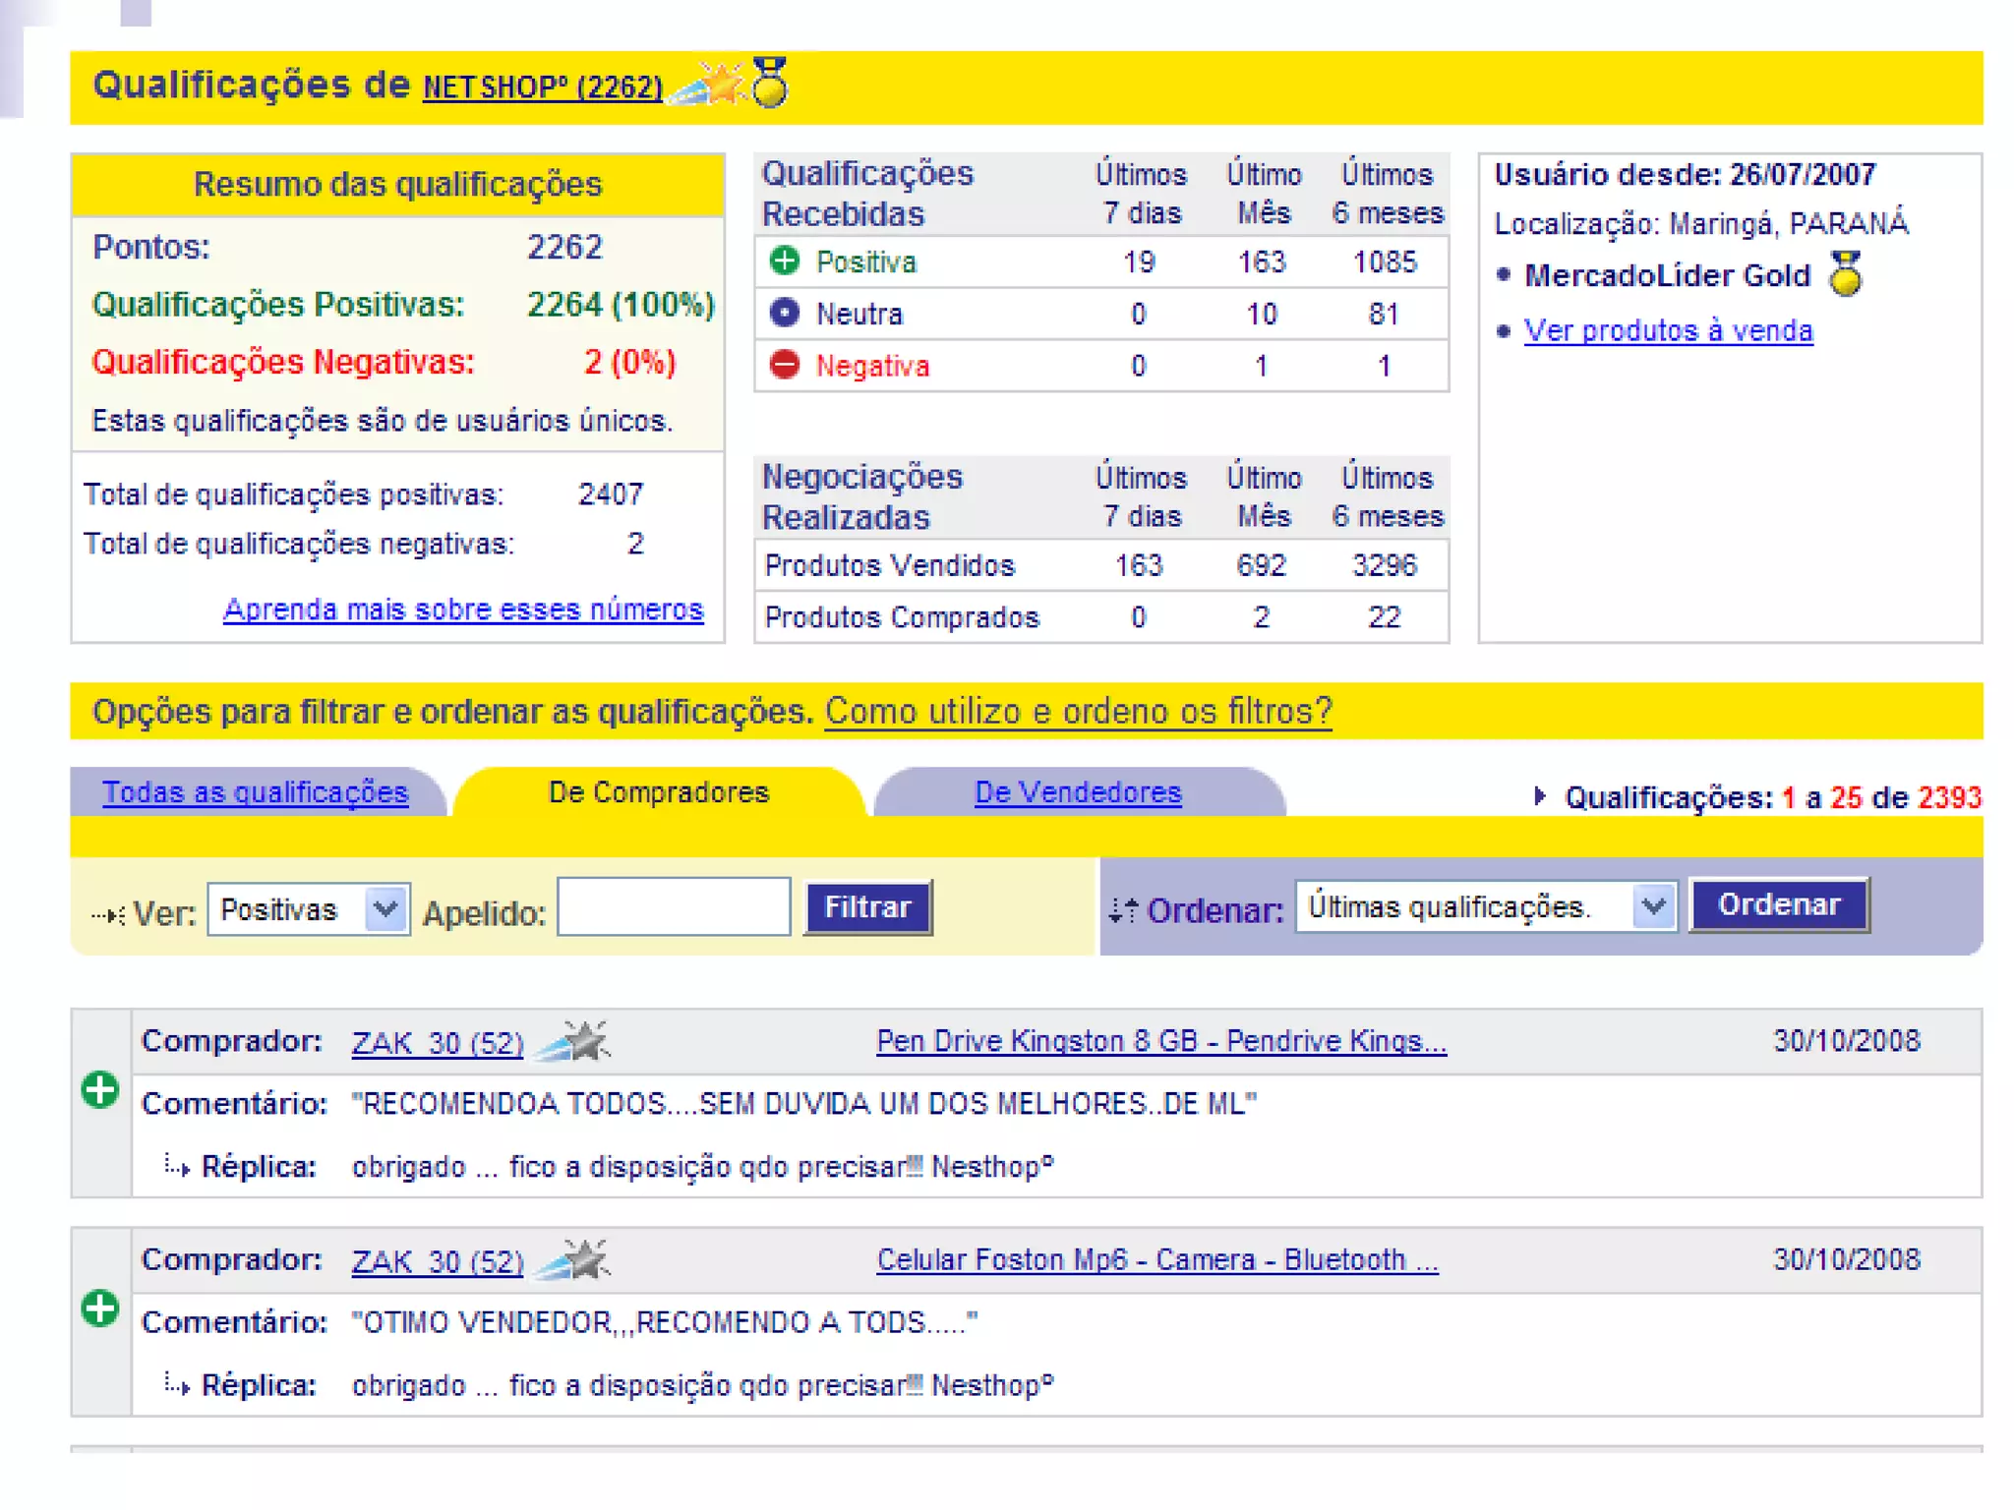Click the gold medal icon beside NETSHOP title
Image resolution: width=2014 pixels, height=1510 pixels.
[x=770, y=83]
